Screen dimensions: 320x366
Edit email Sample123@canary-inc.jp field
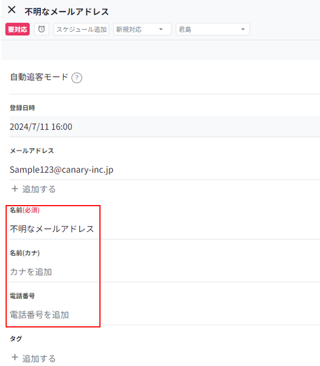[165, 169]
